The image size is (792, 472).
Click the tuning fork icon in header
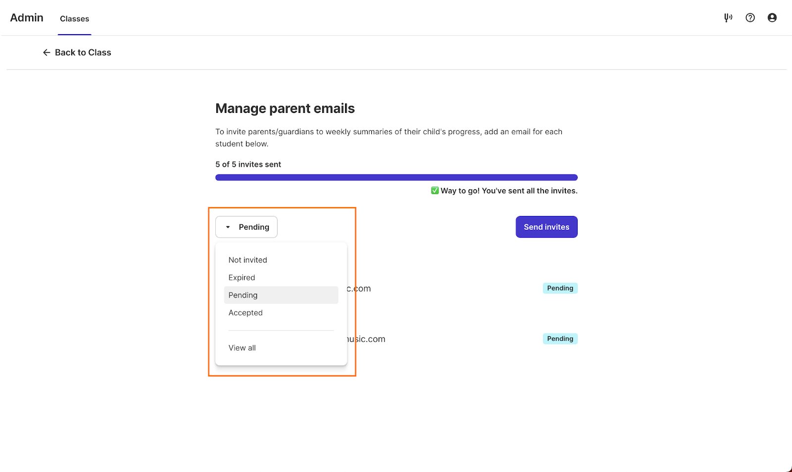(728, 18)
